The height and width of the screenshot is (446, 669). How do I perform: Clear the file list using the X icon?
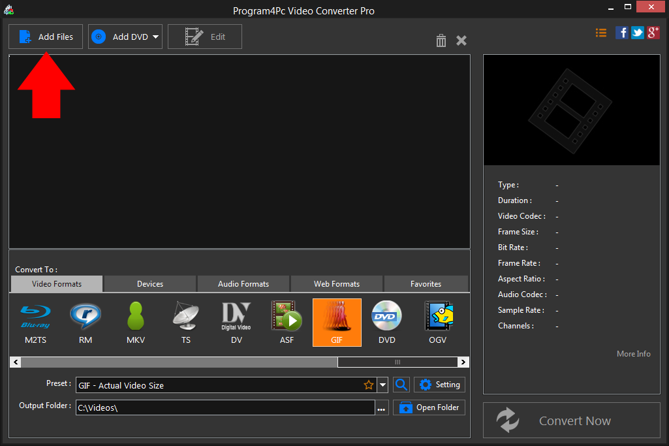pos(461,40)
